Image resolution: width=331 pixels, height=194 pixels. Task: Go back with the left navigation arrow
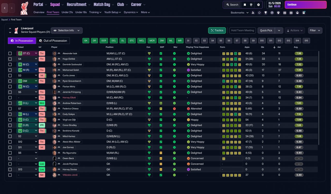pos(5,8)
